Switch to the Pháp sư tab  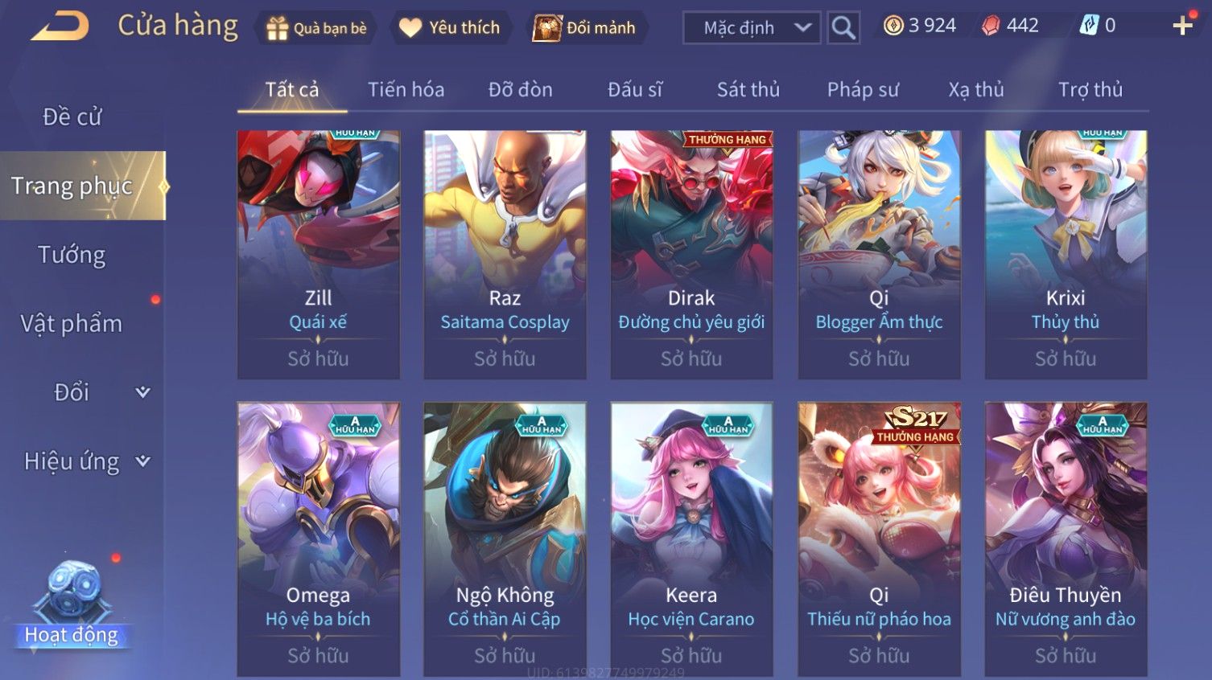[x=863, y=89]
